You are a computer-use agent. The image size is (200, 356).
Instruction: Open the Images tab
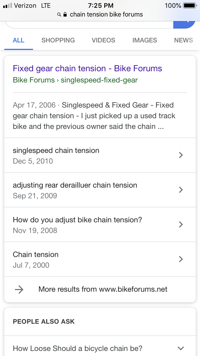pyautogui.click(x=145, y=40)
